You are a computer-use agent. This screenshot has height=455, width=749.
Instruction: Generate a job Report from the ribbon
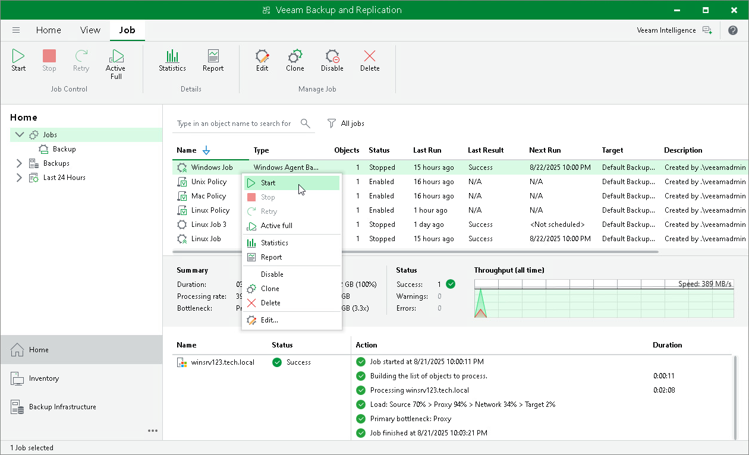(212, 62)
